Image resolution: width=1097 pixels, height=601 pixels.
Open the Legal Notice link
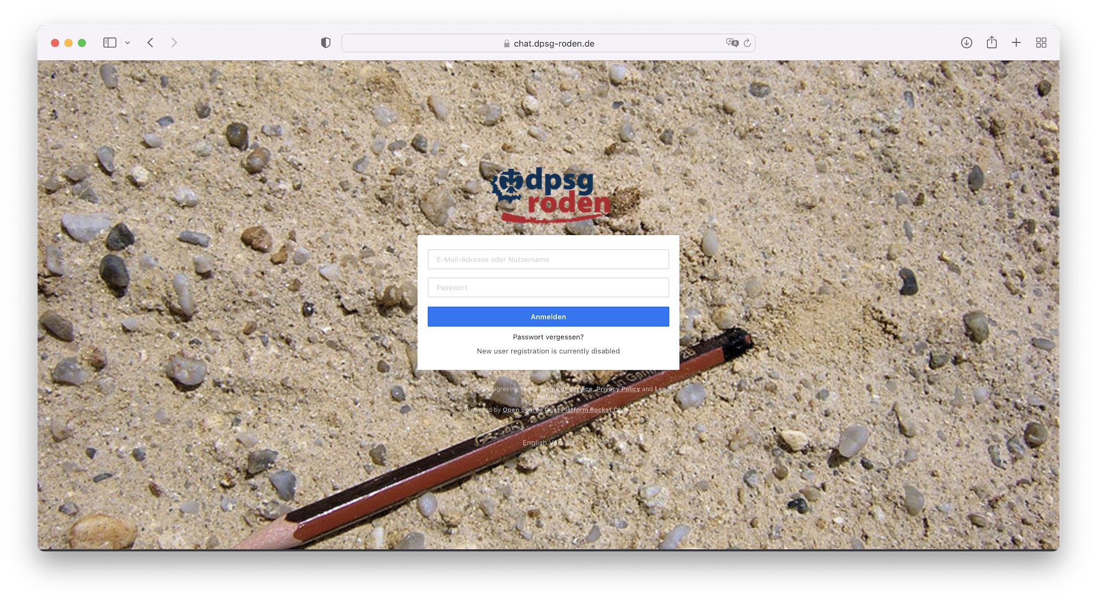pos(663,389)
